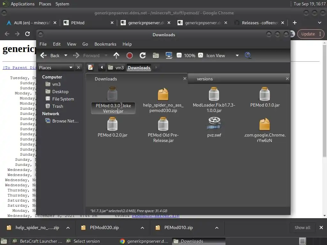Reload the Downloads folder view
This screenshot has height=245, width=327.
[143, 56]
